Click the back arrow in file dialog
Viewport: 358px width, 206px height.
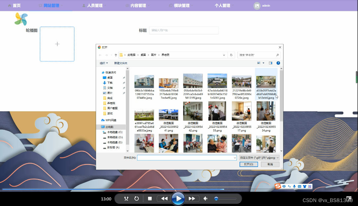pyautogui.click(x=100, y=55)
